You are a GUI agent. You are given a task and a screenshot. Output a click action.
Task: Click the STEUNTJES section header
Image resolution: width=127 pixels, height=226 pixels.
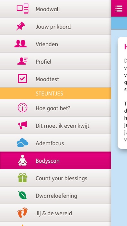55,93
